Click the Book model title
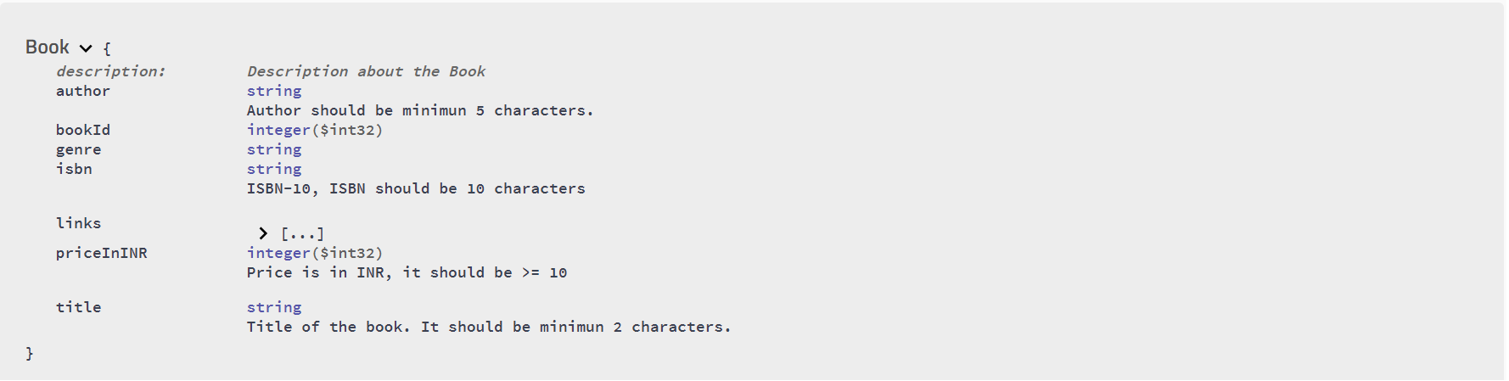This screenshot has height=381, width=1509. coord(48,48)
